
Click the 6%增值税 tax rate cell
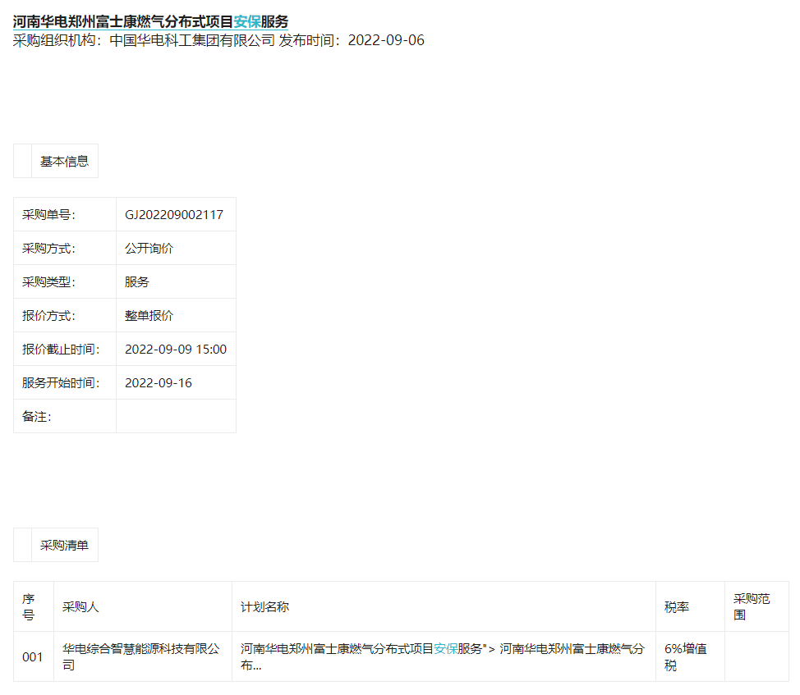click(685, 656)
